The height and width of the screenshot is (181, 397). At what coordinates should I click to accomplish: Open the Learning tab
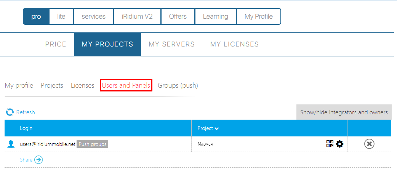(215, 16)
